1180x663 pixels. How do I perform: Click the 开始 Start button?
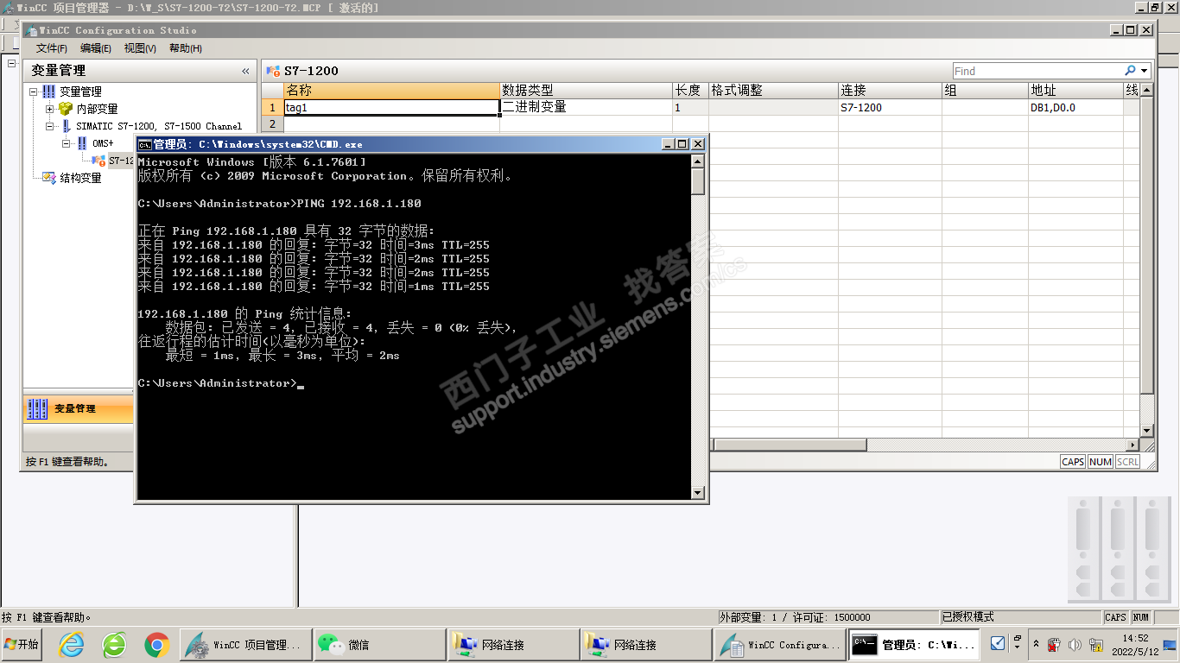[22, 644]
